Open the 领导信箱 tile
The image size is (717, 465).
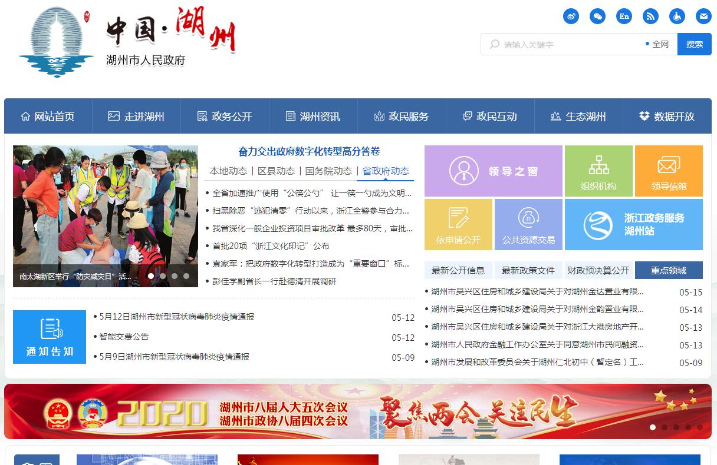[669, 171]
